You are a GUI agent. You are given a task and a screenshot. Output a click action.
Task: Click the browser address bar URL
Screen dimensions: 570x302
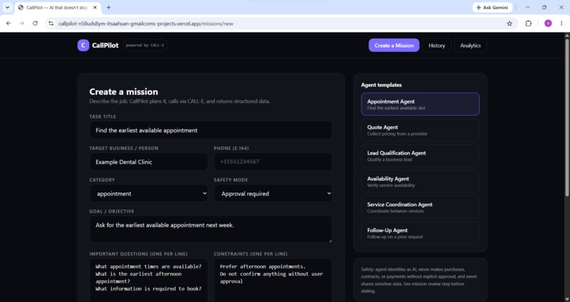(146, 23)
